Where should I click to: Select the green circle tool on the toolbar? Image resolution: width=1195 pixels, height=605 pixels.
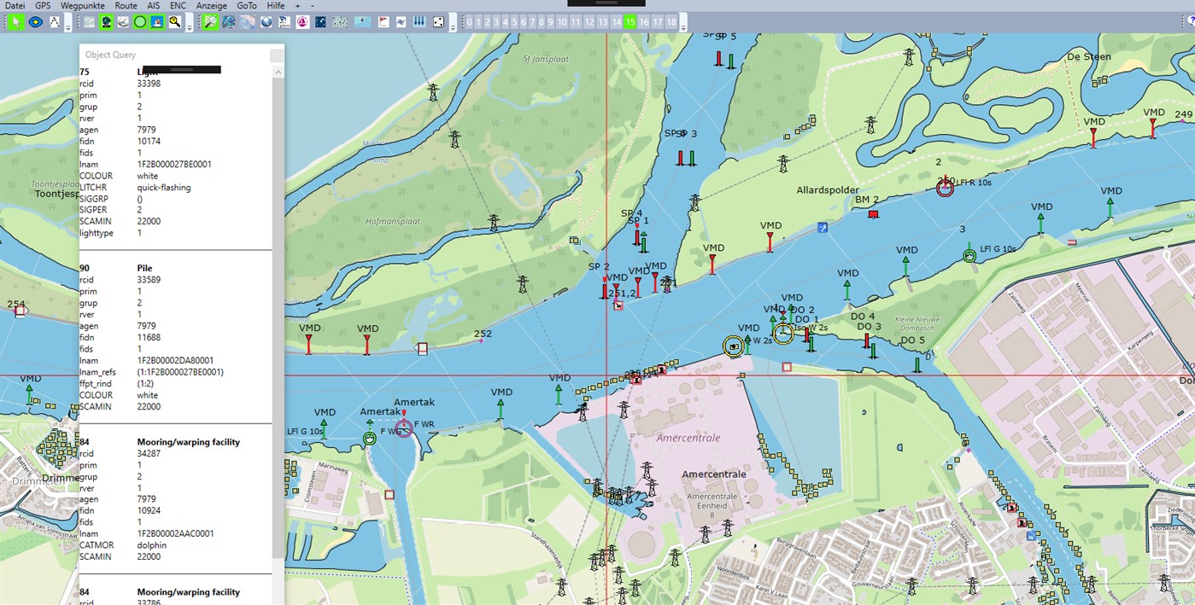pos(140,21)
